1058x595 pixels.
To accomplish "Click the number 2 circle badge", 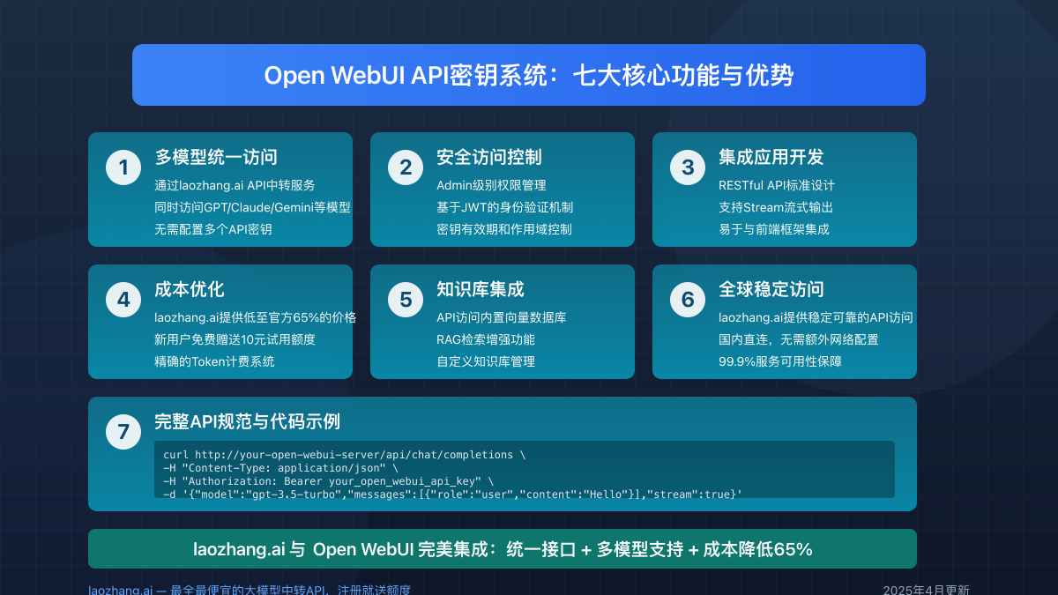I will [x=406, y=167].
